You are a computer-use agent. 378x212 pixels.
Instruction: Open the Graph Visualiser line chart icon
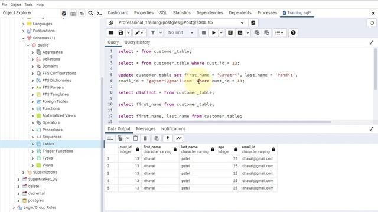coord(179,138)
